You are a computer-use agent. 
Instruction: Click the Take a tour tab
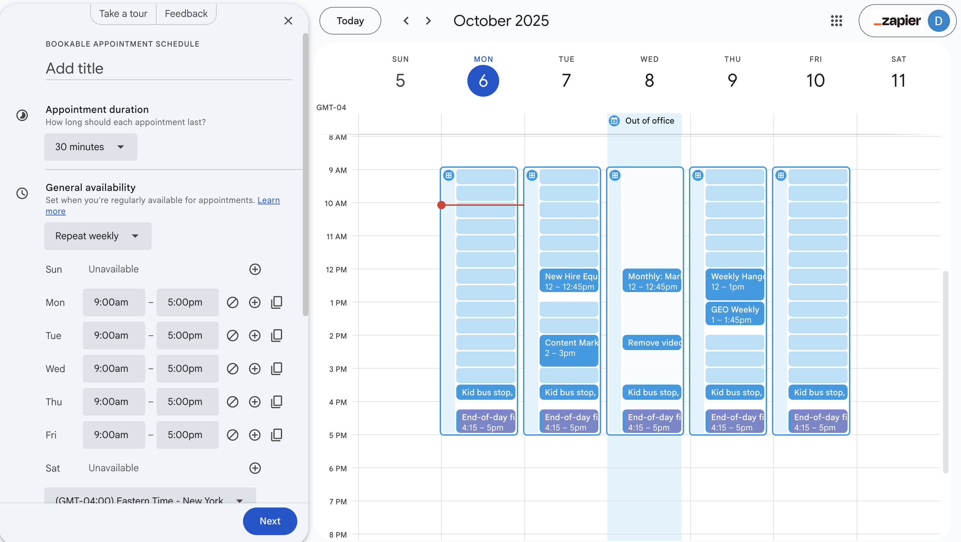(123, 14)
